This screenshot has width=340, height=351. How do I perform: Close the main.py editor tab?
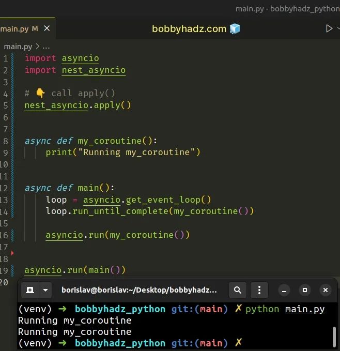pyautogui.click(x=47, y=28)
